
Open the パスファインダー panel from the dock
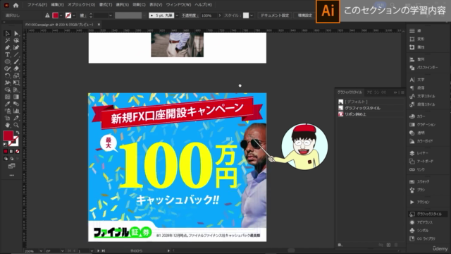[x=424, y=68]
